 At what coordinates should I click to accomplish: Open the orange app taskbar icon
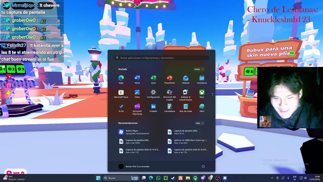180,178
